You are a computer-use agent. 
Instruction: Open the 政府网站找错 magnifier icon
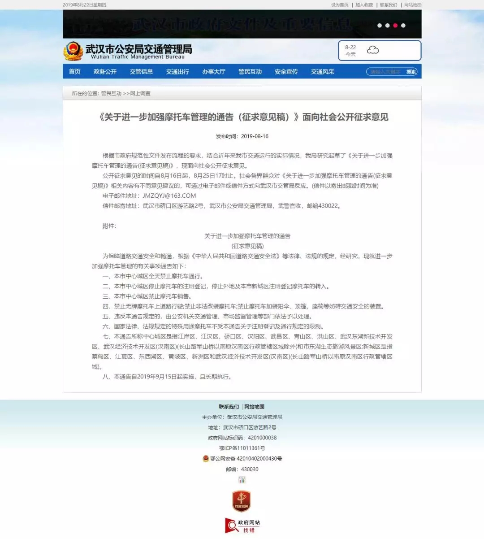[x=231, y=526]
